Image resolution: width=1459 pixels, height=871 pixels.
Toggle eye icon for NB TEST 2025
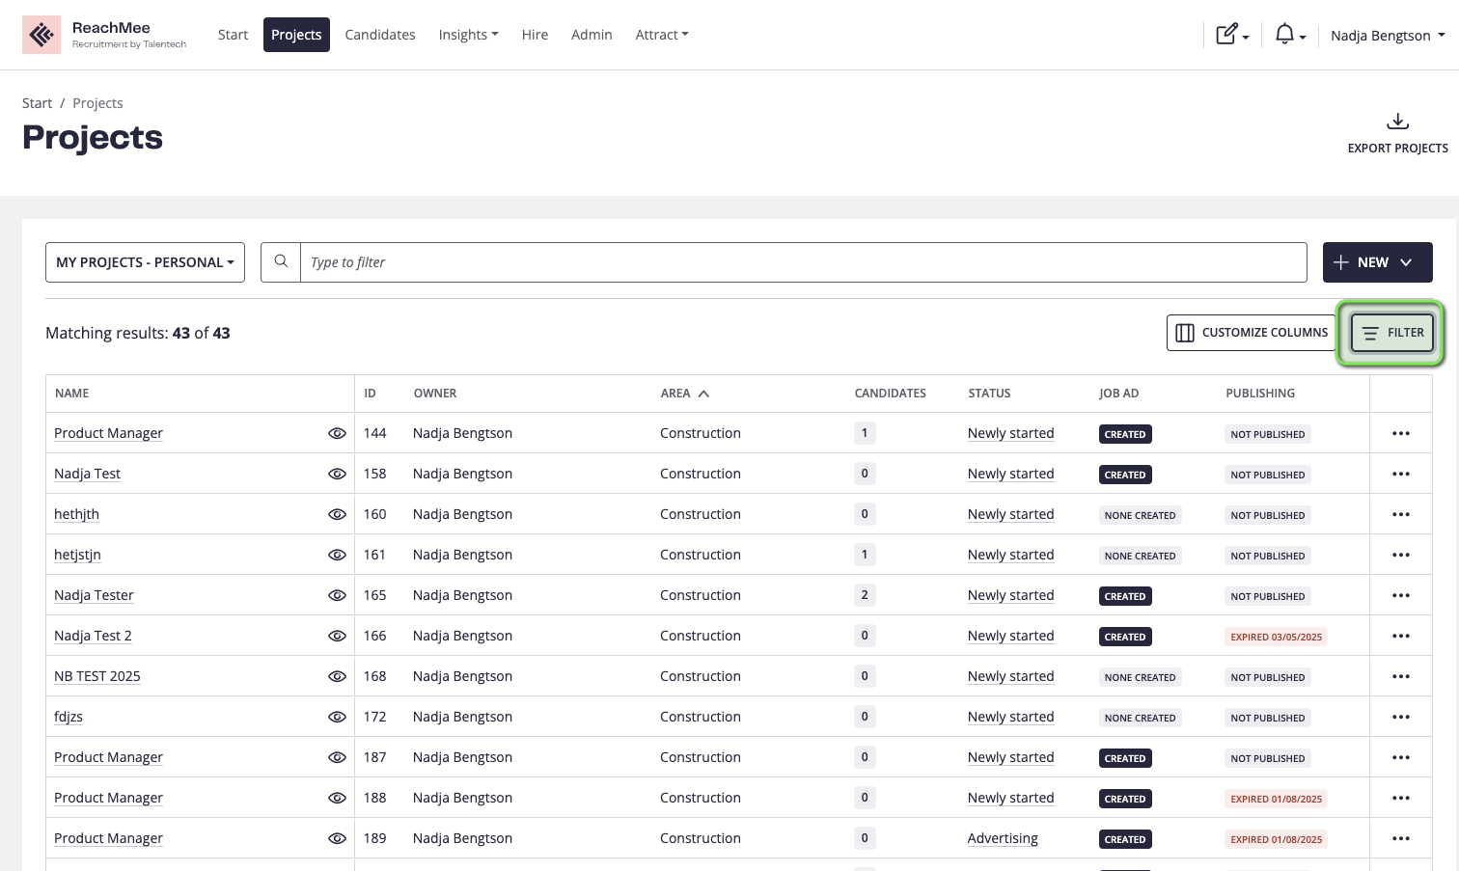point(337,676)
